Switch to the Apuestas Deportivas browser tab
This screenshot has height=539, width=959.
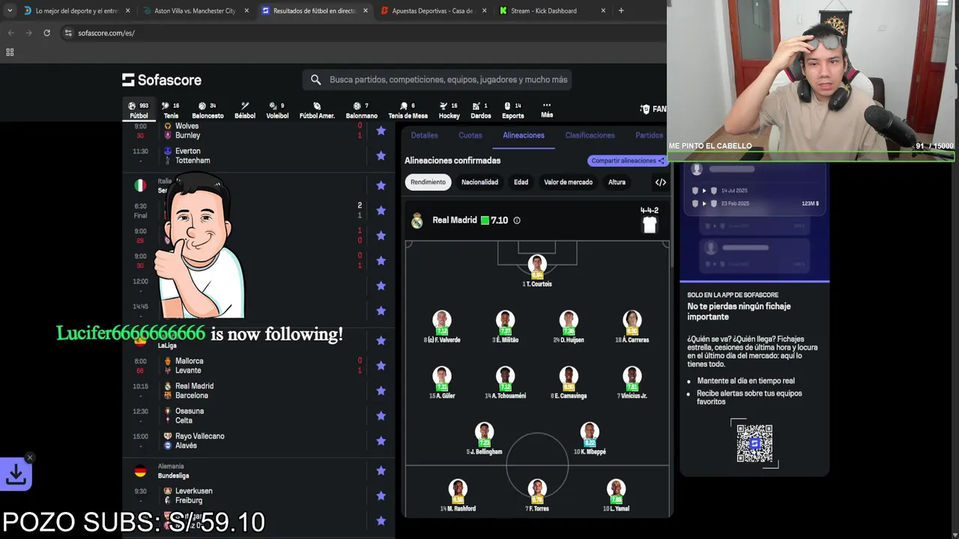click(433, 11)
